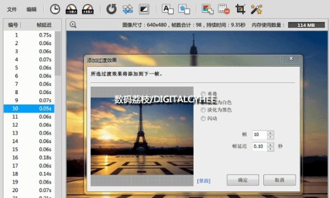330x198 pixels.
Task: Select frame 16 row with 0.18s
Action: [x=29, y=157]
